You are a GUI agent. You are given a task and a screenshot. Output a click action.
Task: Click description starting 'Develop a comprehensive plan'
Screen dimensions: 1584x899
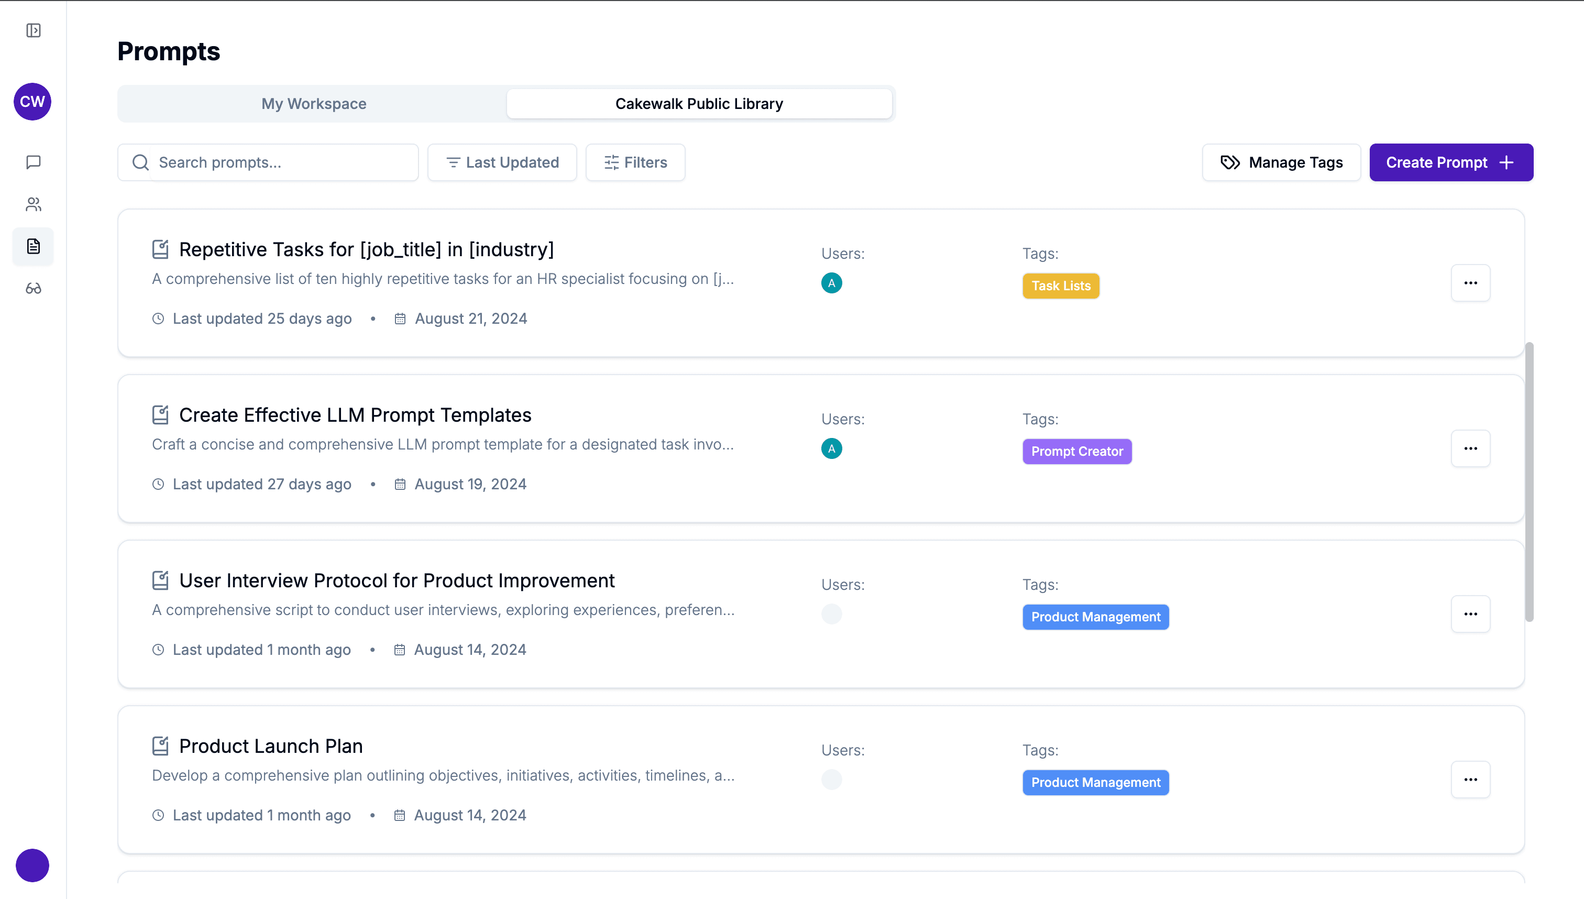(443, 775)
